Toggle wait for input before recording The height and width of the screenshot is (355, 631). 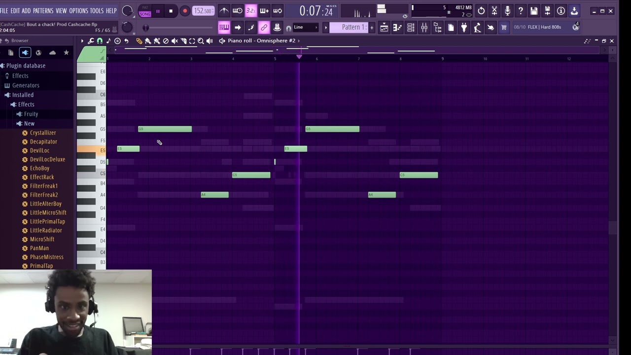tap(237, 11)
